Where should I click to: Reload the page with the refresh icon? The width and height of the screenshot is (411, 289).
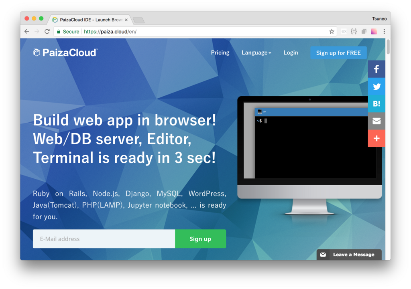(47, 32)
